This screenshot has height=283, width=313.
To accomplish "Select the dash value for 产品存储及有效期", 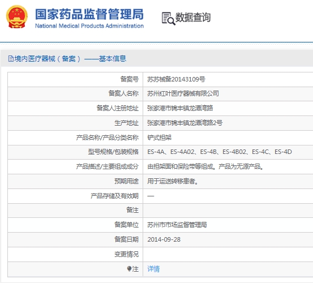I will (151, 196).
